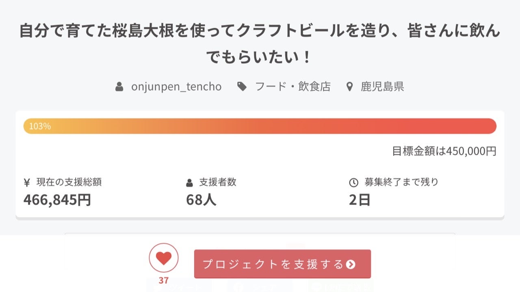Click the 目標金額は450,000円 goal text
This screenshot has height=292, width=520.
[444, 151]
